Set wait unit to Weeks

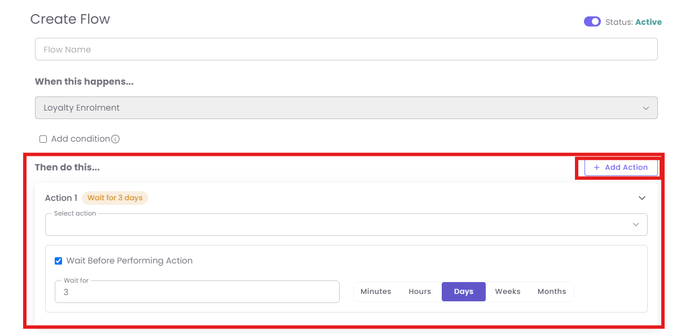(508, 292)
